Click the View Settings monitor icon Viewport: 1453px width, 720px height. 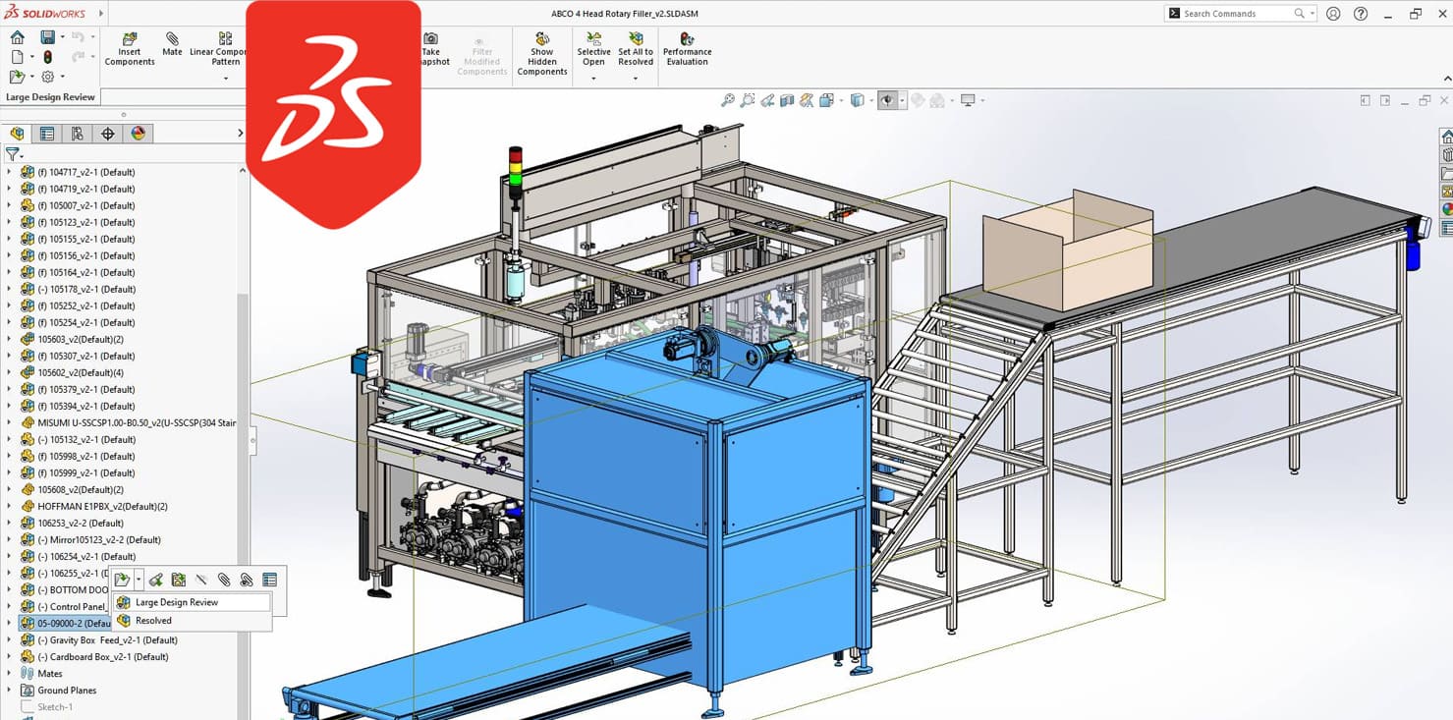[968, 100]
